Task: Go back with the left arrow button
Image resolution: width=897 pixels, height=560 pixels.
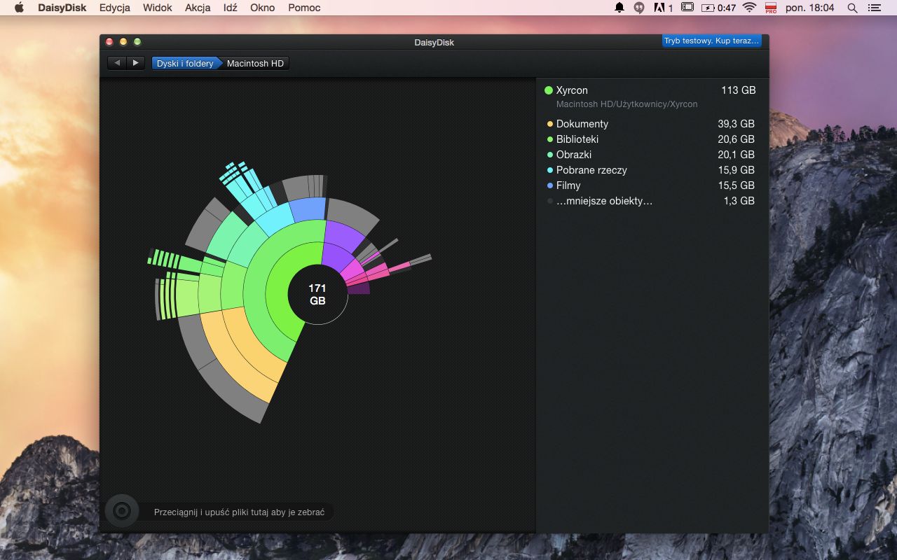Action: pos(117,63)
